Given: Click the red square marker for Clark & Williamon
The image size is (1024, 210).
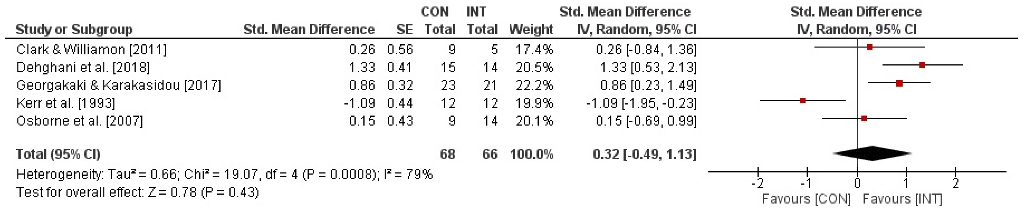Looking at the screenshot, I should (x=870, y=47).
